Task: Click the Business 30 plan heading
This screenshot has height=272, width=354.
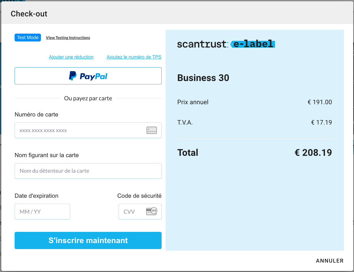Action: tap(203, 78)
